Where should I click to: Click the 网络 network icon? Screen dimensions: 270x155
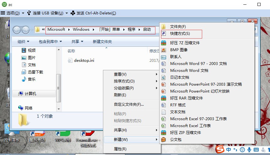tap(20, 108)
